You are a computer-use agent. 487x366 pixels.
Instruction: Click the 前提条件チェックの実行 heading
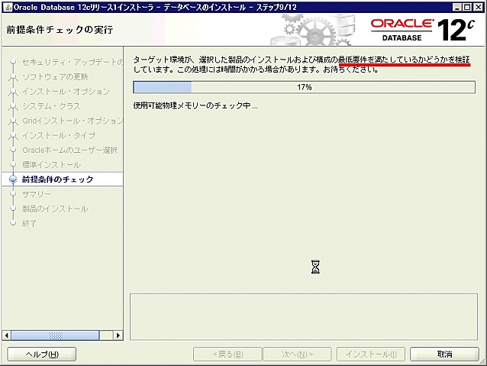tap(60, 30)
